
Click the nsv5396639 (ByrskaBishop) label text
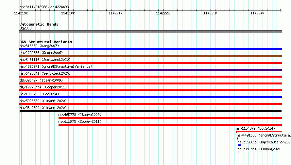[264, 142]
